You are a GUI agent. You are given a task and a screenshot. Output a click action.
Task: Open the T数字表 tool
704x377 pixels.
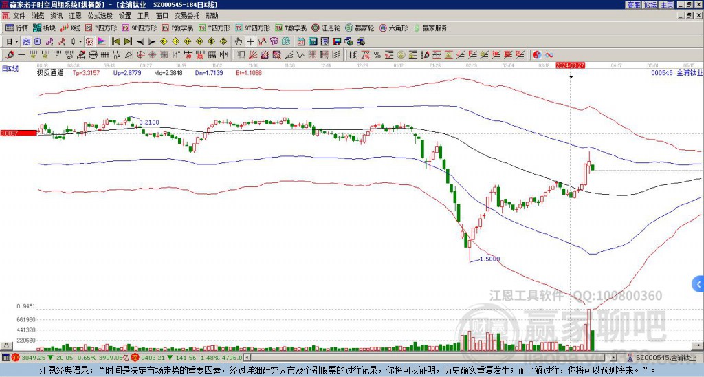click(x=291, y=28)
